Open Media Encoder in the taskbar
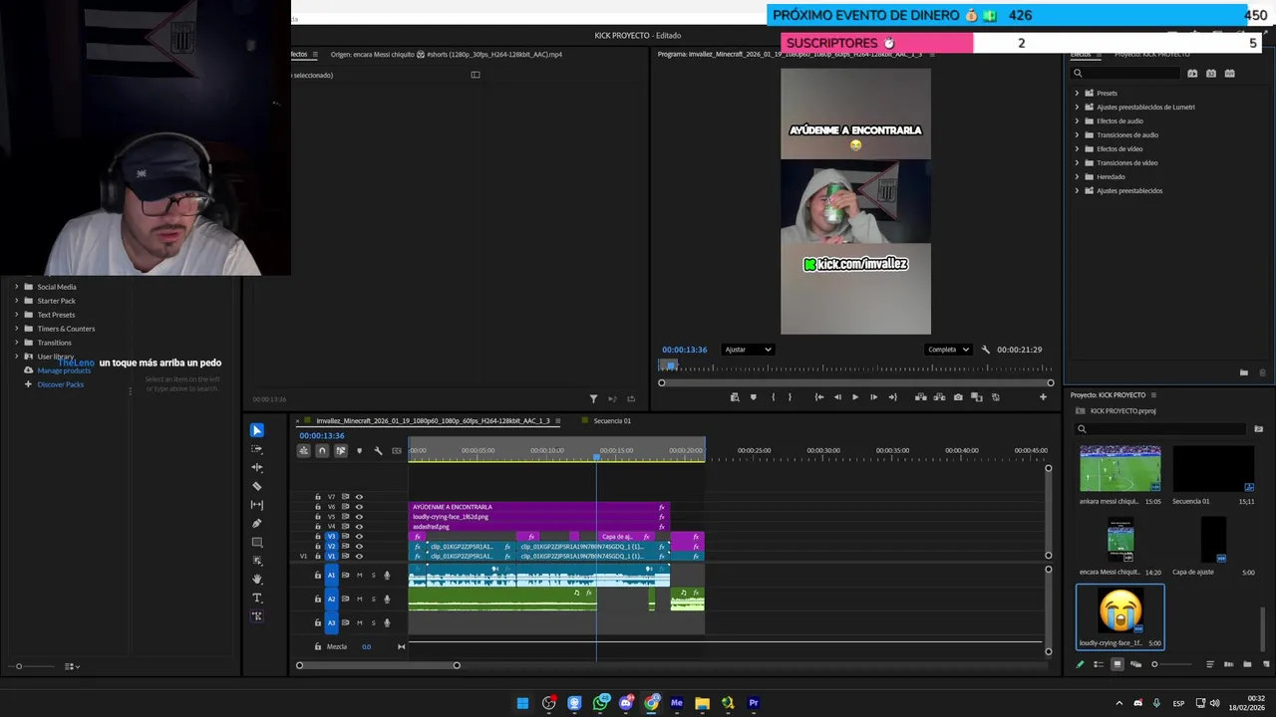 [677, 703]
